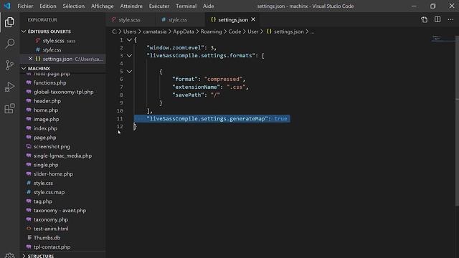Open the Edition menu
The height and width of the screenshot is (258, 459).
48,6
